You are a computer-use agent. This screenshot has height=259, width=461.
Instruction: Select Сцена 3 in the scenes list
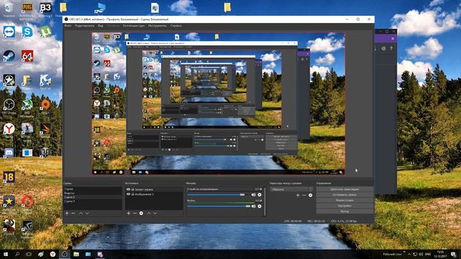tap(93, 201)
